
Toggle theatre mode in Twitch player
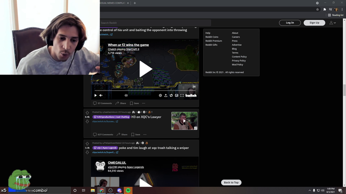click(x=177, y=95)
